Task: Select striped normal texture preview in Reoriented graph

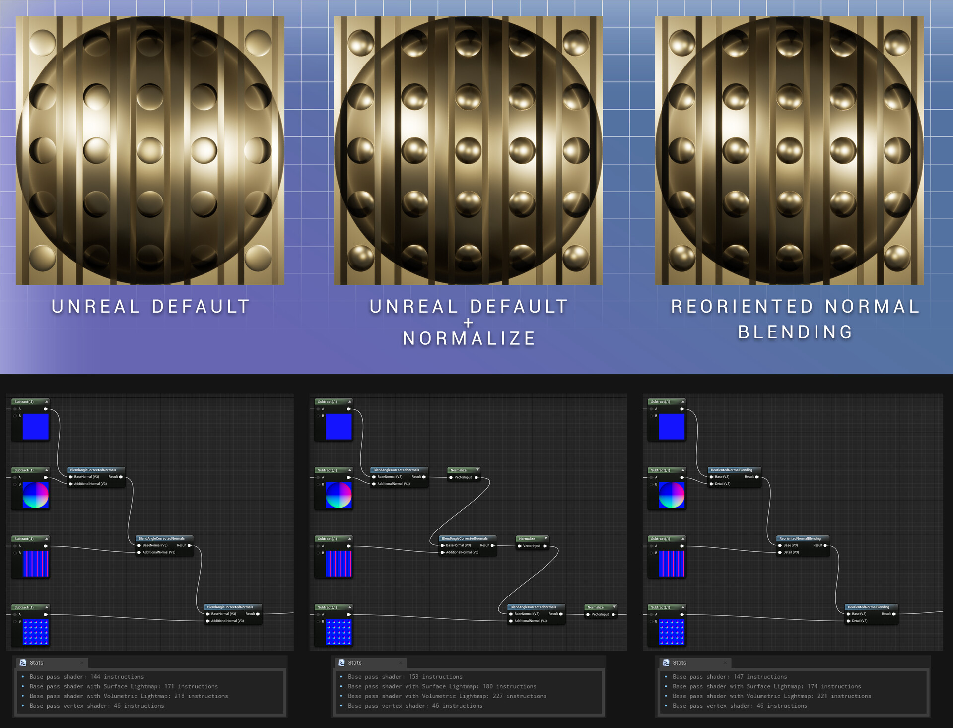Action: [x=672, y=564]
